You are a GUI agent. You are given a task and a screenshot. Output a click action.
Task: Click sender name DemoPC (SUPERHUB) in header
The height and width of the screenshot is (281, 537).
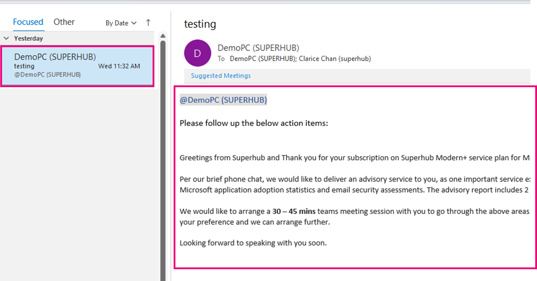tap(258, 48)
